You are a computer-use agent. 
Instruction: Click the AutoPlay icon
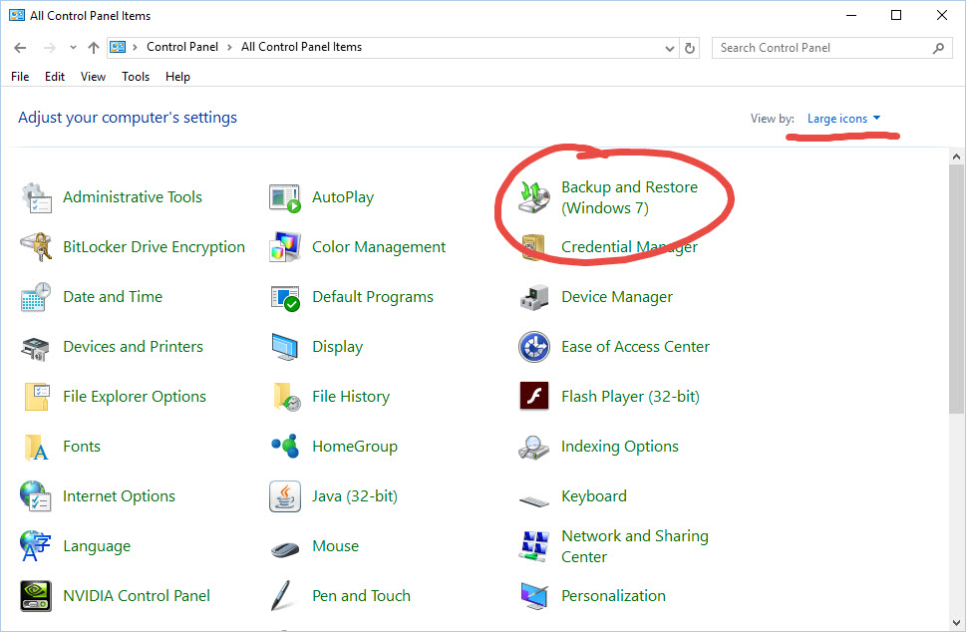tap(285, 197)
